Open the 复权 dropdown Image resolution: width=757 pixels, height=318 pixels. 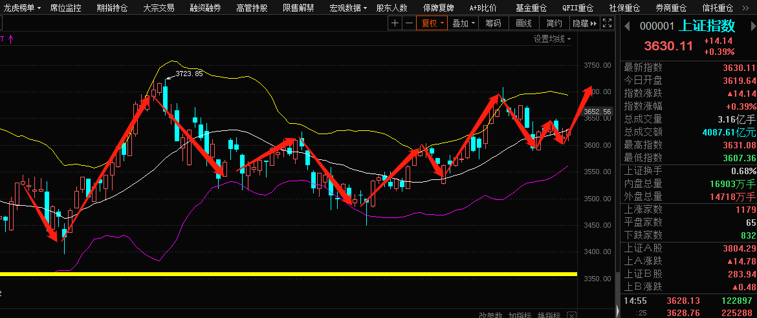(x=433, y=23)
